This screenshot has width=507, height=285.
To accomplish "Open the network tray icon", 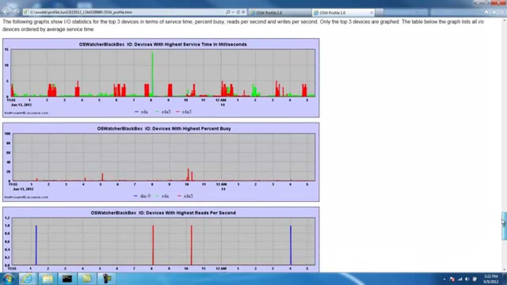I will pos(459,279).
